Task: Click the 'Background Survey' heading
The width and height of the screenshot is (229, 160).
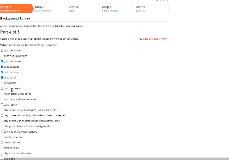Action: [15, 18]
